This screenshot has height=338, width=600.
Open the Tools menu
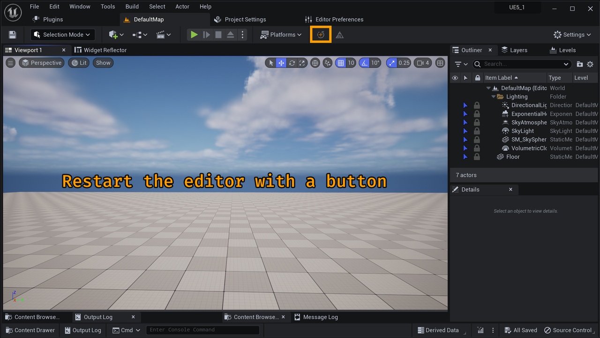tap(108, 7)
